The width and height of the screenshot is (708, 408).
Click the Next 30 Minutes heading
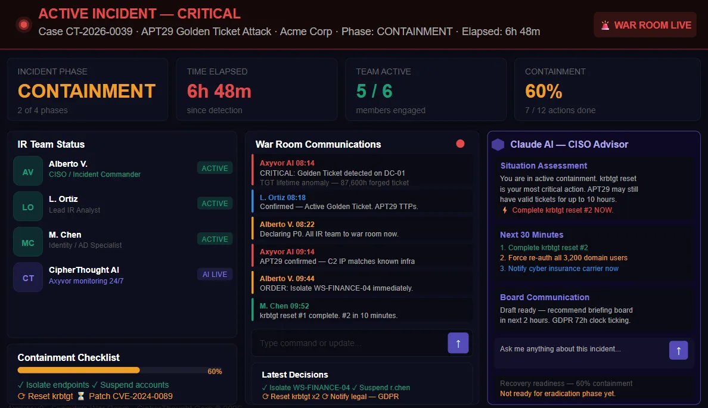(x=532, y=235)
